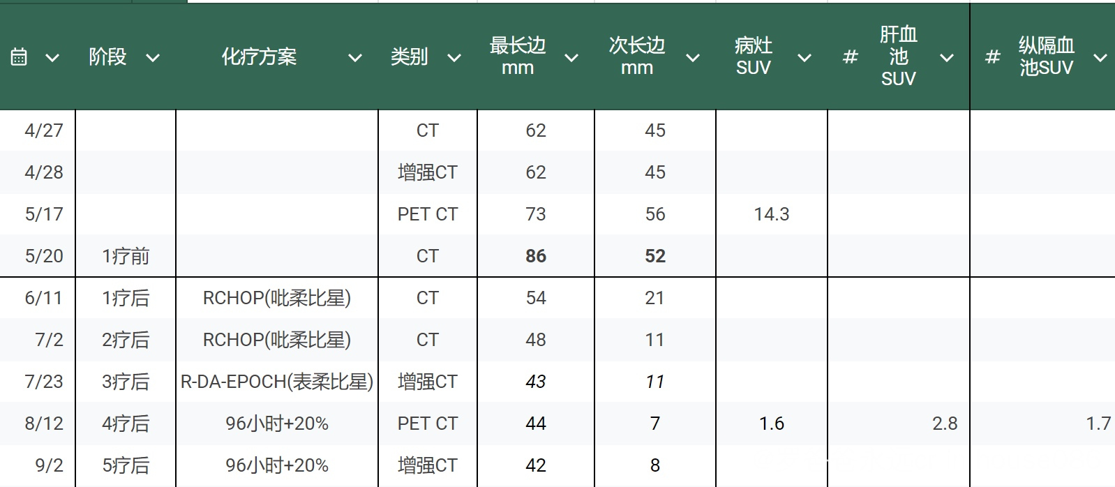Select the 5/17 PET CT cell
The height and width of the screenshot is (487, 1115).
[x=427, y=214]
